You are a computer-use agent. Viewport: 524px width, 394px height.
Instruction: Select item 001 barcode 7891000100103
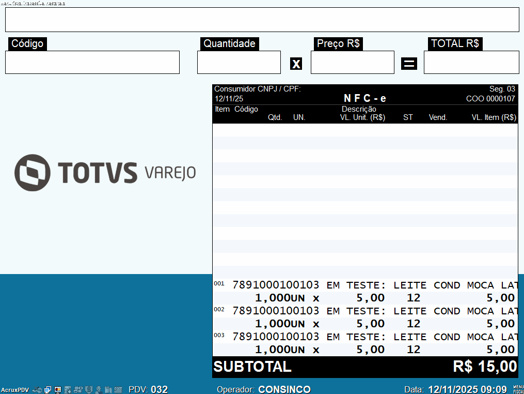click(x=276, y=285)
